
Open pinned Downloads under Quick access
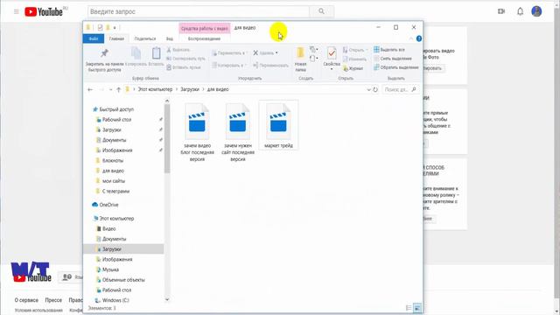(x=108, y=130)
